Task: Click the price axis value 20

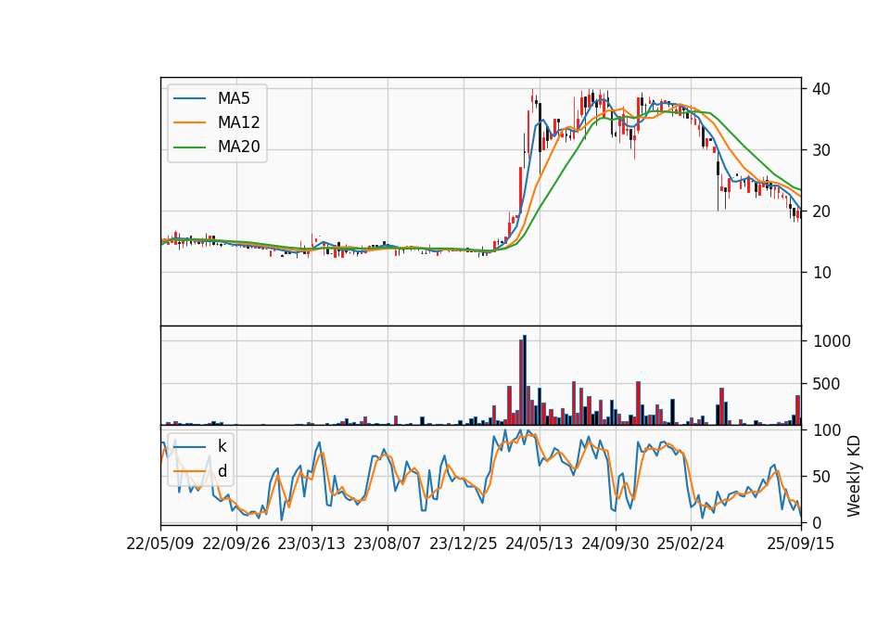Action: click(x=821, y=211)
